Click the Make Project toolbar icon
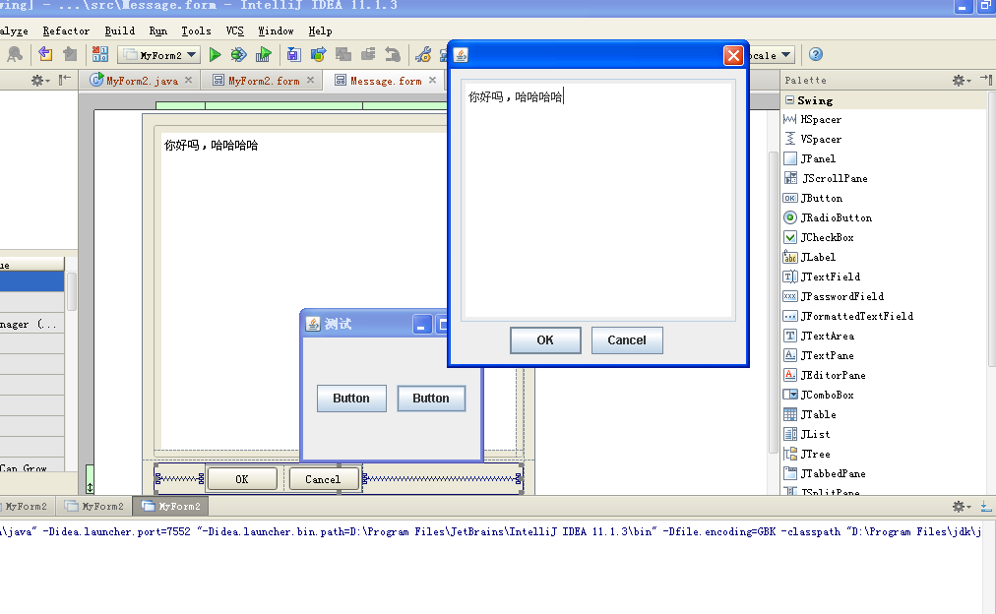 [99, 54]
